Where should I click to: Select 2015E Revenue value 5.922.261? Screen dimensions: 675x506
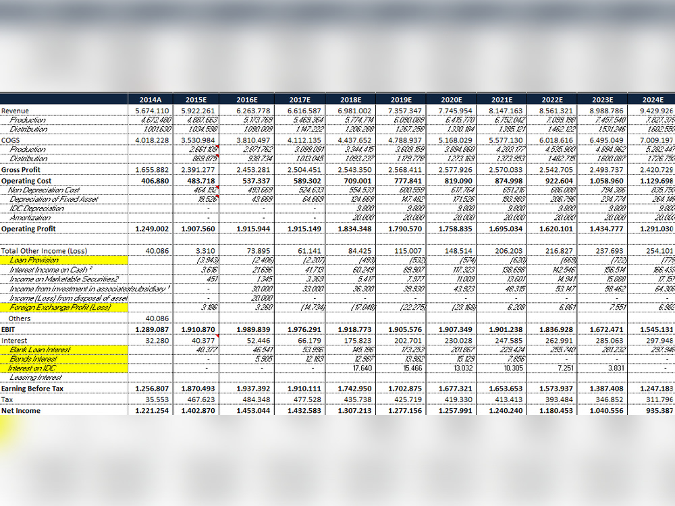(x=198, y=111)
